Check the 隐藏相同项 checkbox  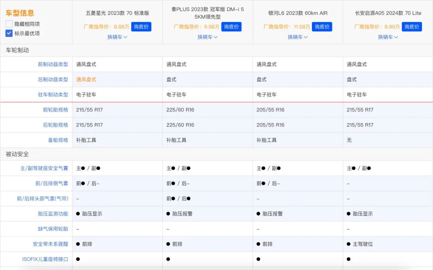pos(9,24)
